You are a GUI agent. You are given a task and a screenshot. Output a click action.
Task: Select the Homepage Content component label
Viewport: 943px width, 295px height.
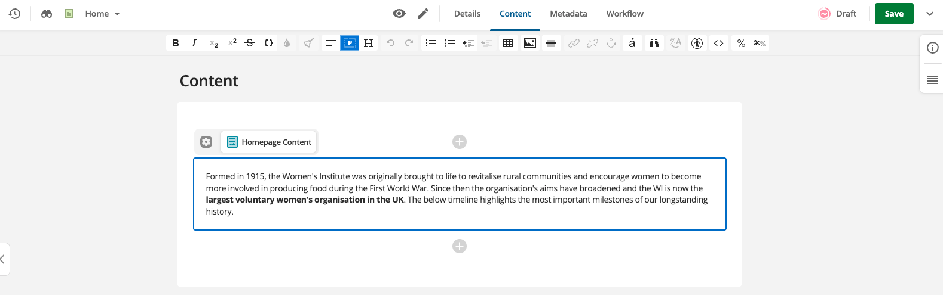pyautogui.click(x=269, y=142)
